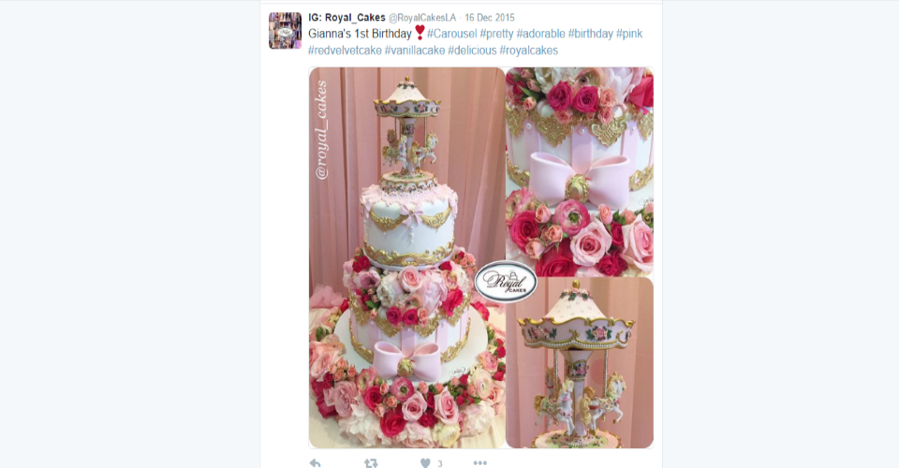Open the Royal_Cakes profile avatar
This screenshot has width=899, height=468.
pos(285,30)
